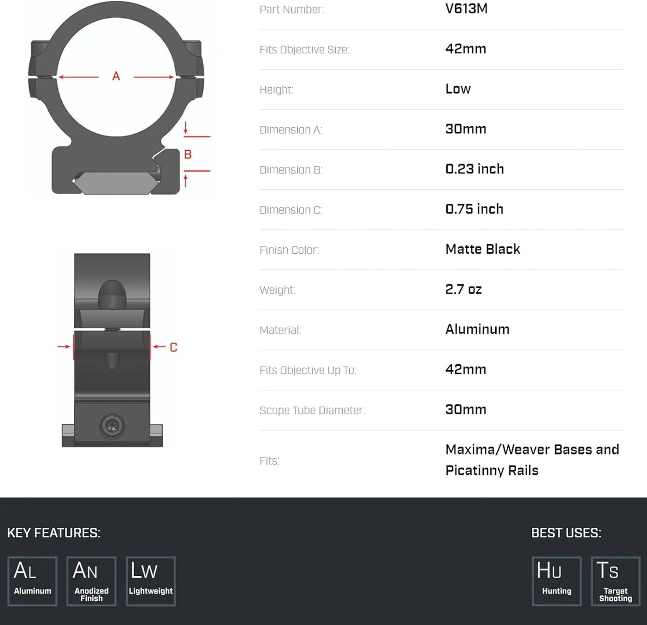Click the 'Dimension A:' label
This screenshot has width=647, height=625.
291,130
